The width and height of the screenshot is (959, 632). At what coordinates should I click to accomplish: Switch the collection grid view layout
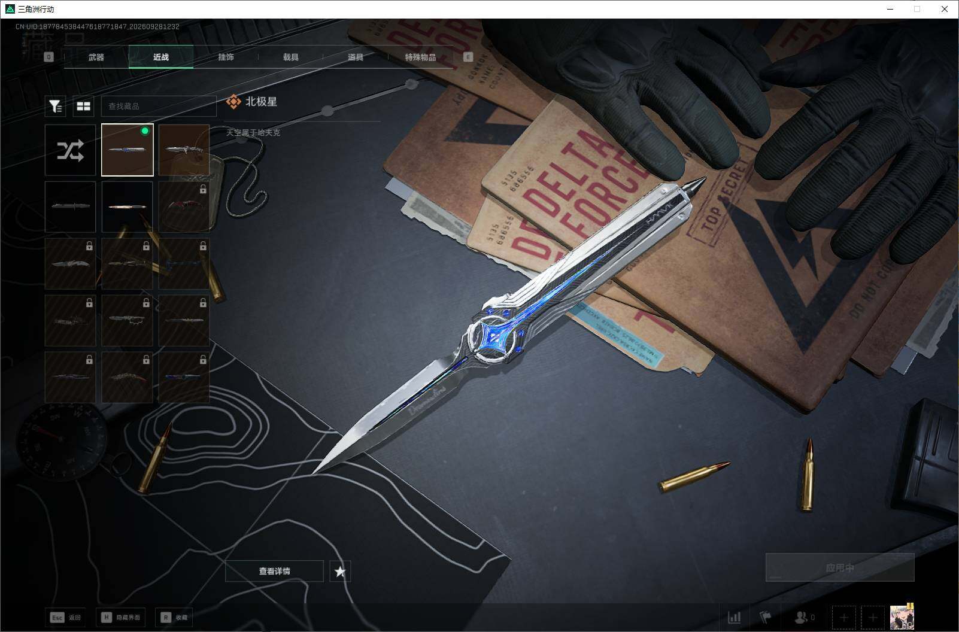83,106
